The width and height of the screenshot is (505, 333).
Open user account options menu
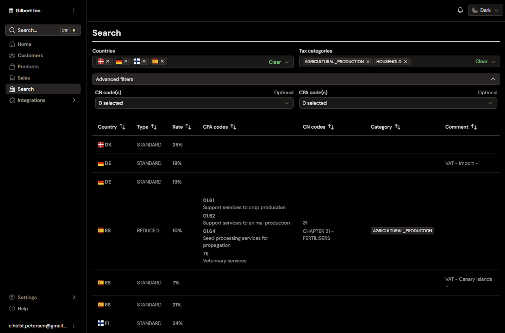click(x=74, y=326)
